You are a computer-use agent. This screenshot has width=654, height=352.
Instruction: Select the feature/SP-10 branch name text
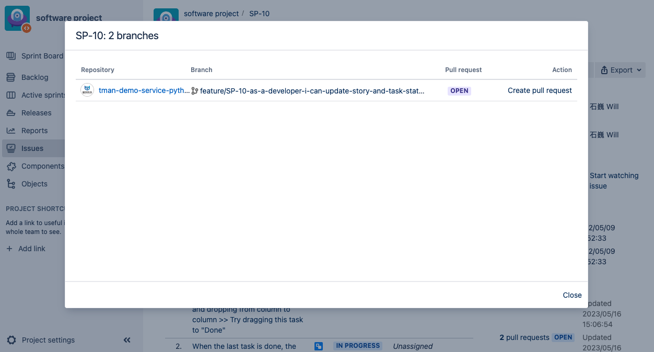coord(312,91)
